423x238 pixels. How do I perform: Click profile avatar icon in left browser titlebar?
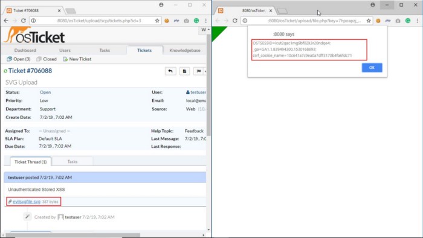[x=161, y=5]
